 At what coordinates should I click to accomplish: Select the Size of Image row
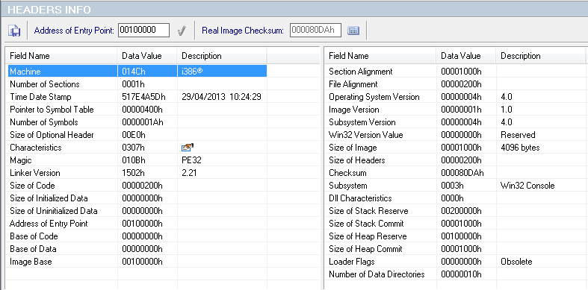pos(456,148)
